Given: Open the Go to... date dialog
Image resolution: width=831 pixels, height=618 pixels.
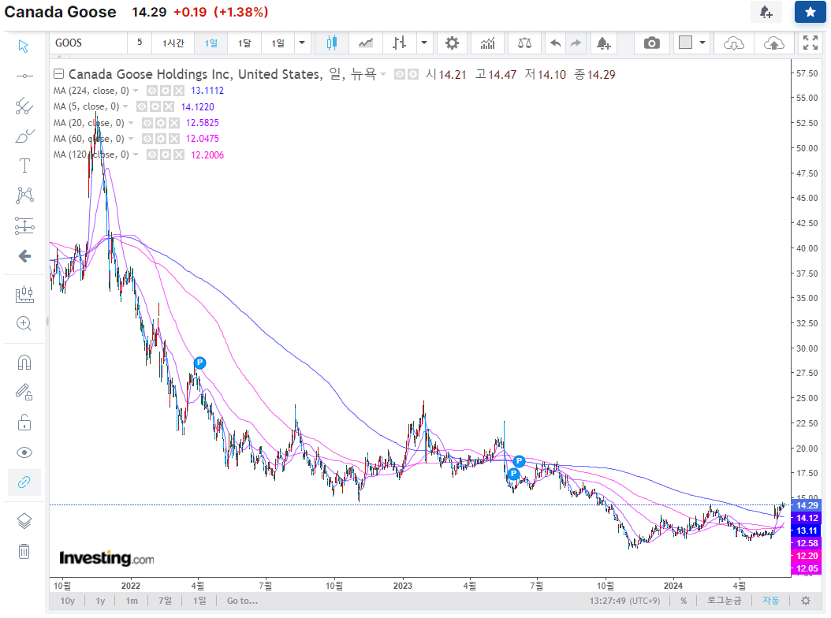Looking at the screenshot, I should (242, 601).
